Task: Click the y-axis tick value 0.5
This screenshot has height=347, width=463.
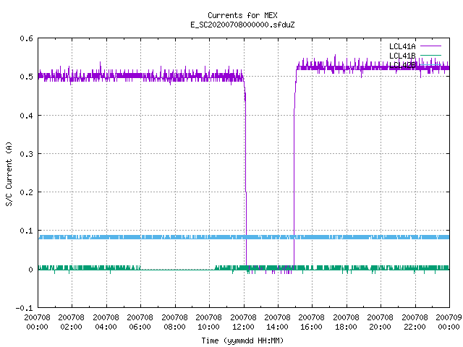Action: [26, 77]
